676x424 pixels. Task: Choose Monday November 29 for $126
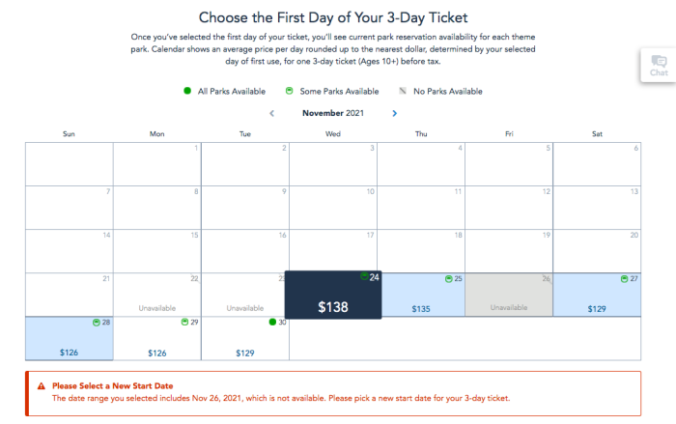(156, 338)
